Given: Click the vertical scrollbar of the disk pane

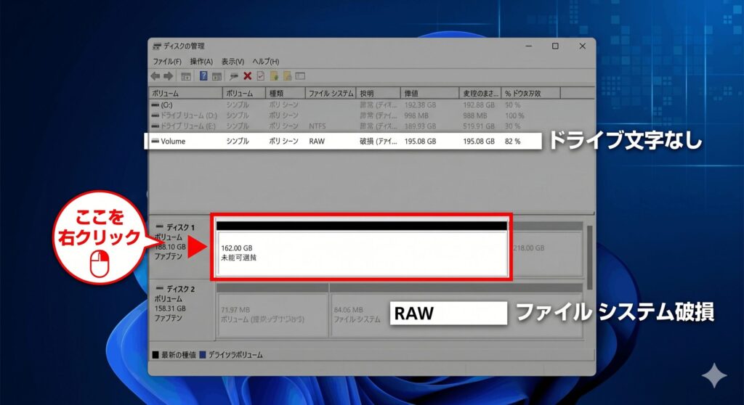Looking at the screenshot, I should pyautogui.click(x=589, y=258).
